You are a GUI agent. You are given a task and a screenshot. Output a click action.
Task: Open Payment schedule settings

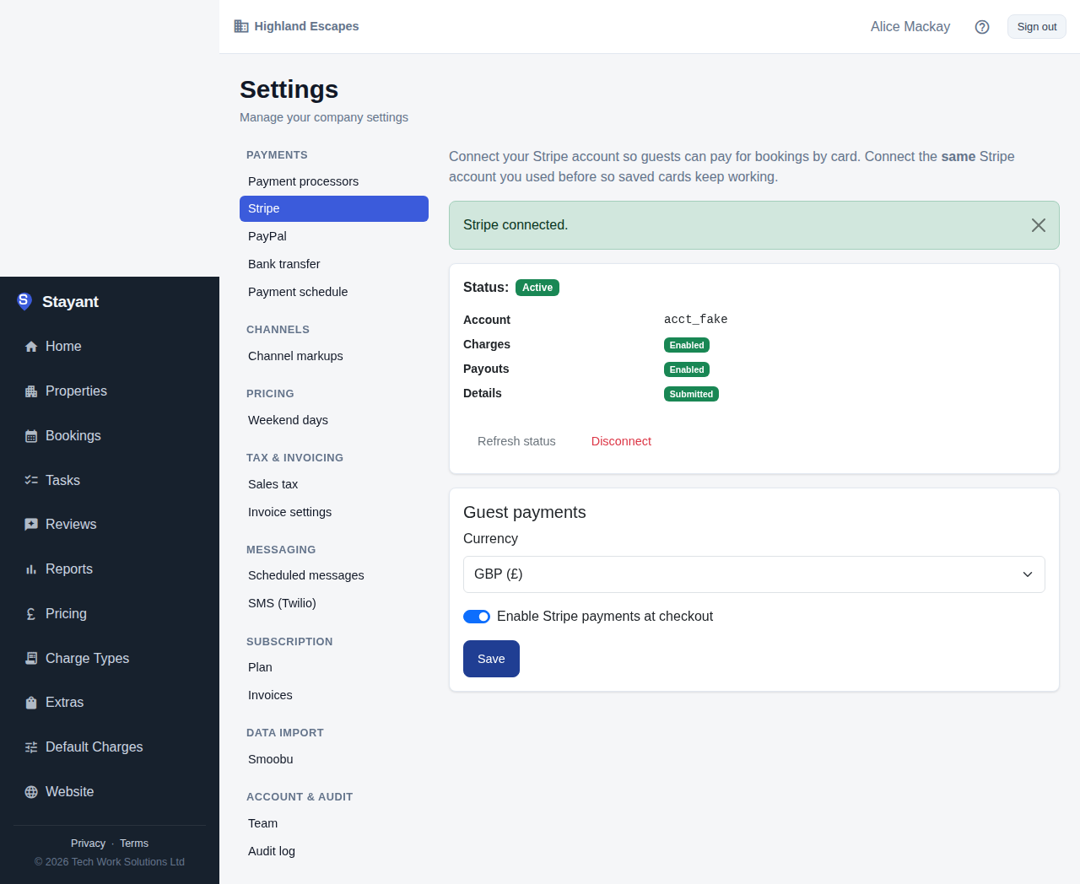point(334,292)
